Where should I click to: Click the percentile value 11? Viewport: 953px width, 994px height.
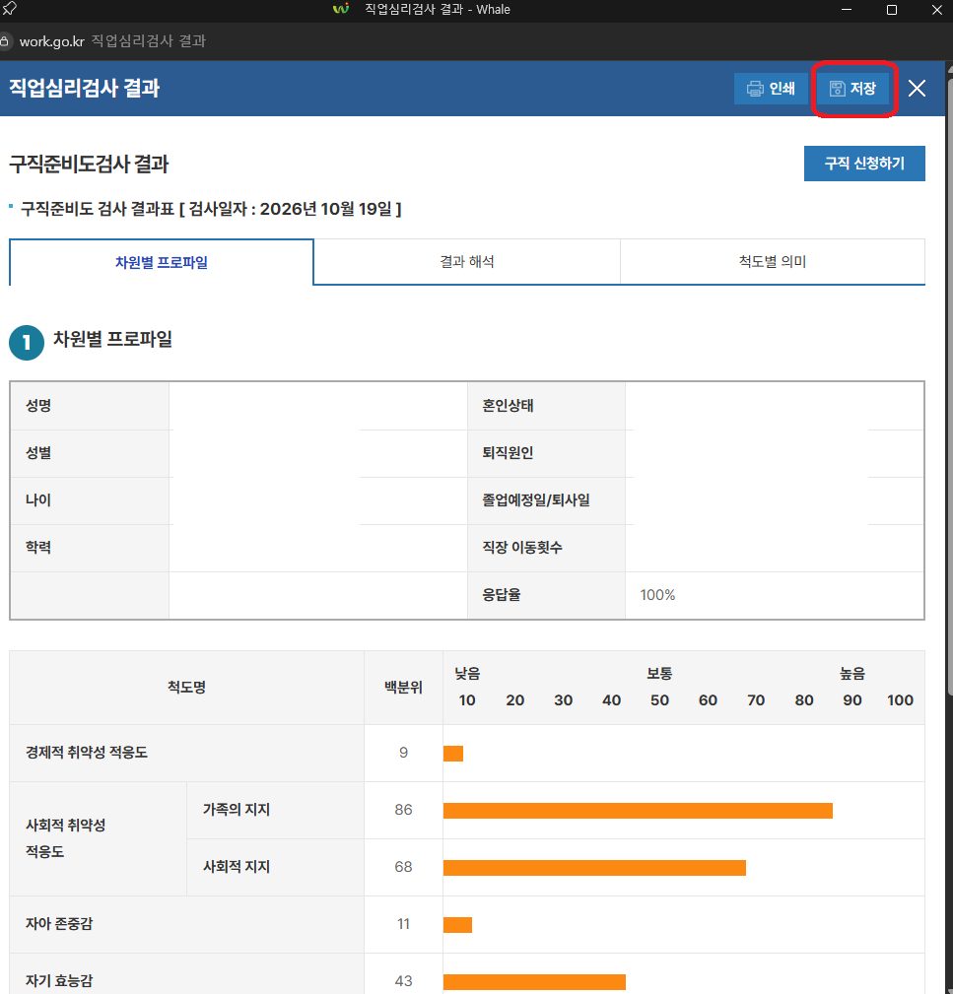tap(403, 924)
